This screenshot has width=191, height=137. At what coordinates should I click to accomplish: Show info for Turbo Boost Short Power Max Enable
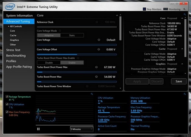[78, 58]
